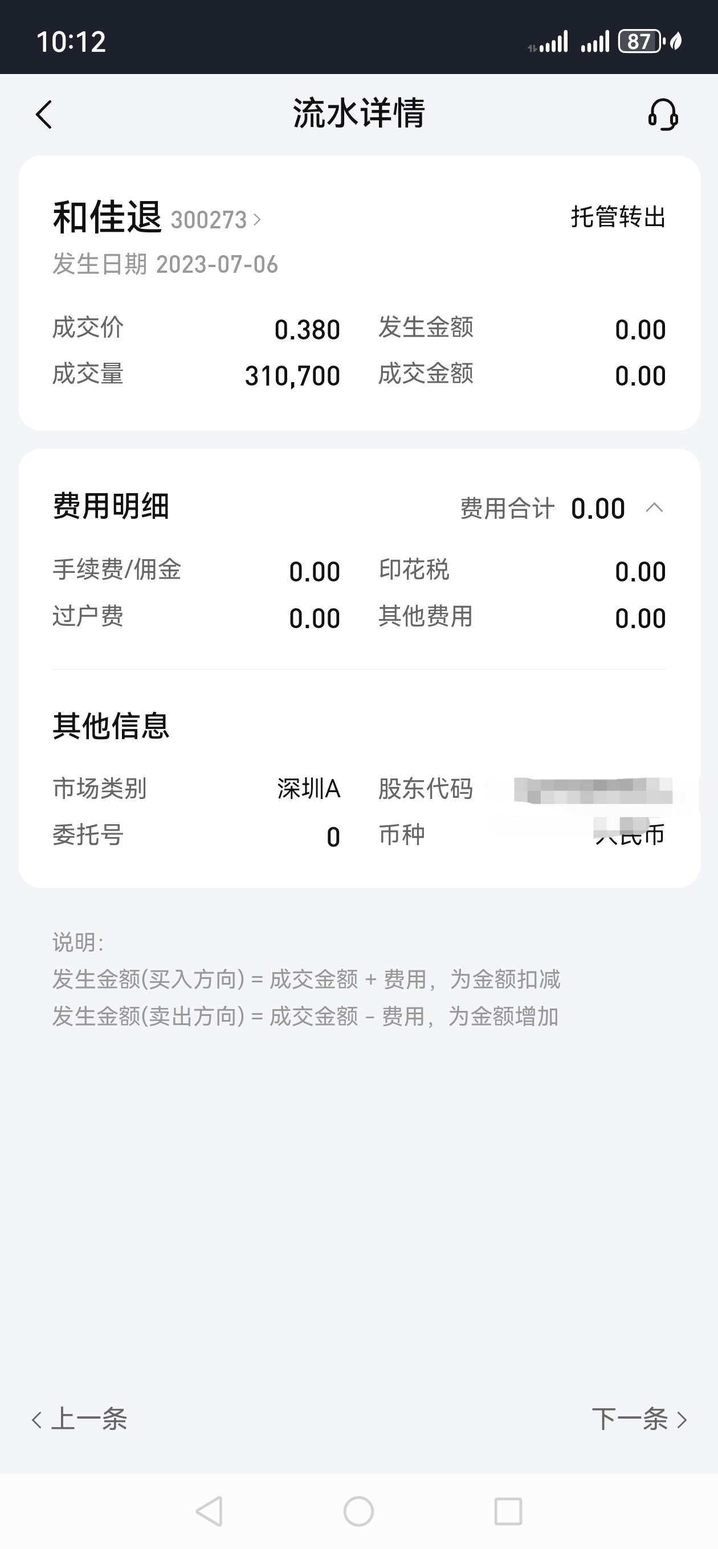Viewport: 718px width, 1549px height.
Task: Tap the 费用明细 section heading
Action: coord(111,506)
